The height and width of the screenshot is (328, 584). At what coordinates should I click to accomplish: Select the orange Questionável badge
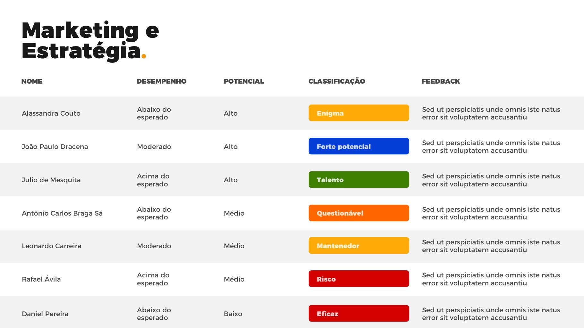tap(358, 213)
